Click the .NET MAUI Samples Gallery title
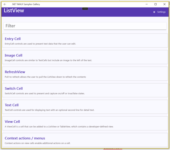This screenshot has height=150, width=170. pos(26,4)
